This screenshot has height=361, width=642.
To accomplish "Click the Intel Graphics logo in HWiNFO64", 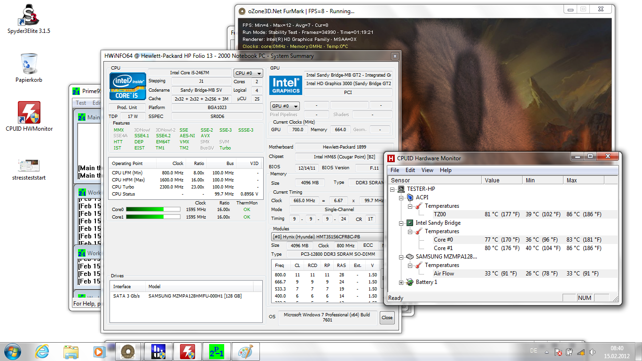I will pos(285,85).
